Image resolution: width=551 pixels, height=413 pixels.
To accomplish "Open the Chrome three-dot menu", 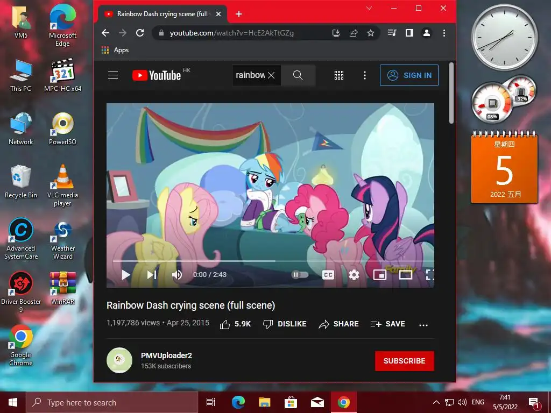I will click(444, 33).
